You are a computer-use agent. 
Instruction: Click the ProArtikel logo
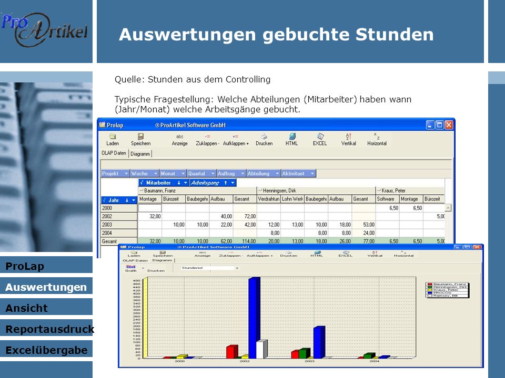click(44, 30)
